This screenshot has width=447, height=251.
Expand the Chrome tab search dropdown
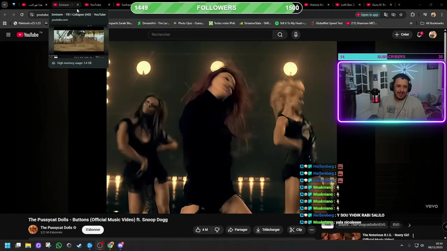coord(5,5)
